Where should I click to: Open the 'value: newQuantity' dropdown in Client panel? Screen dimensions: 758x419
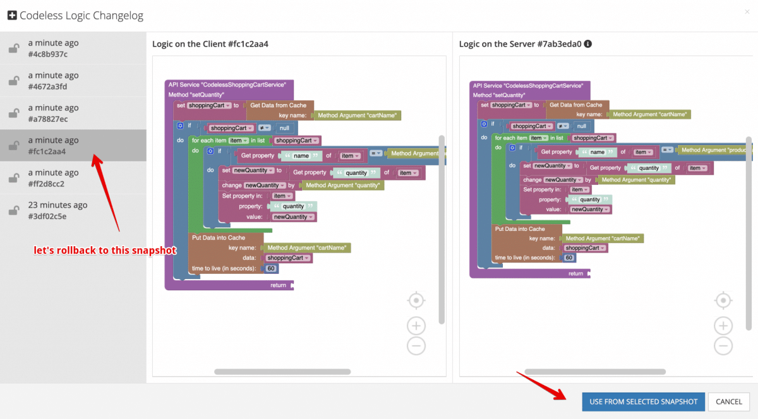pyautogui.click(x=293, y=217)
